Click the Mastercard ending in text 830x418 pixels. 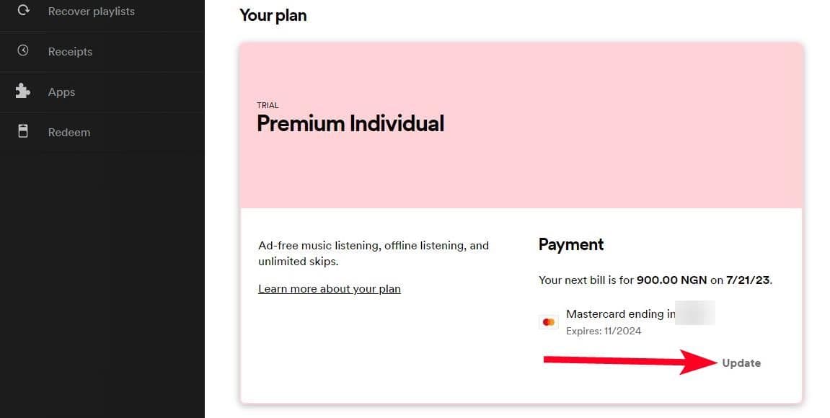620,314
